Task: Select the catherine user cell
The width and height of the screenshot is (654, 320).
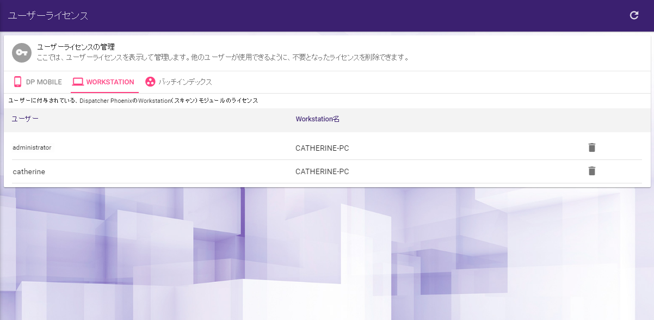Action: [x=29, y=171]
